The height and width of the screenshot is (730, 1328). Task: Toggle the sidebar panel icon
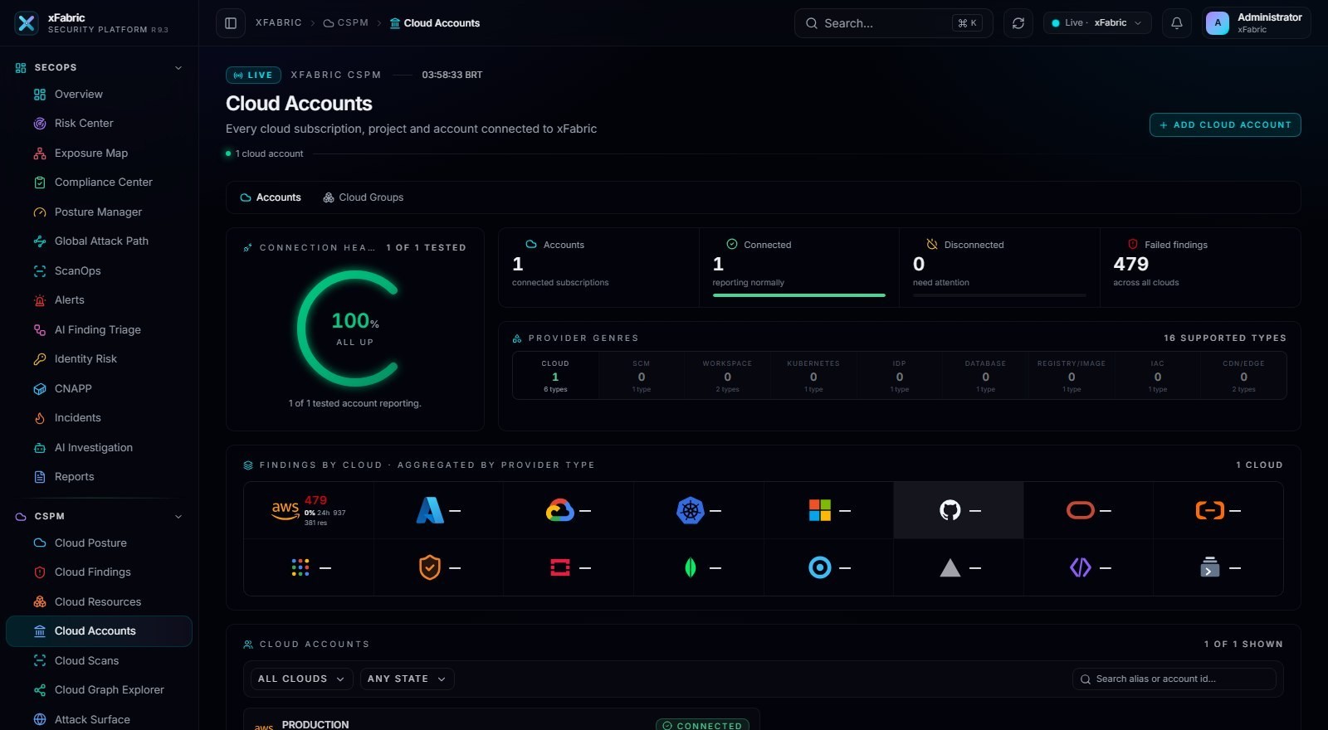point(231,23)
